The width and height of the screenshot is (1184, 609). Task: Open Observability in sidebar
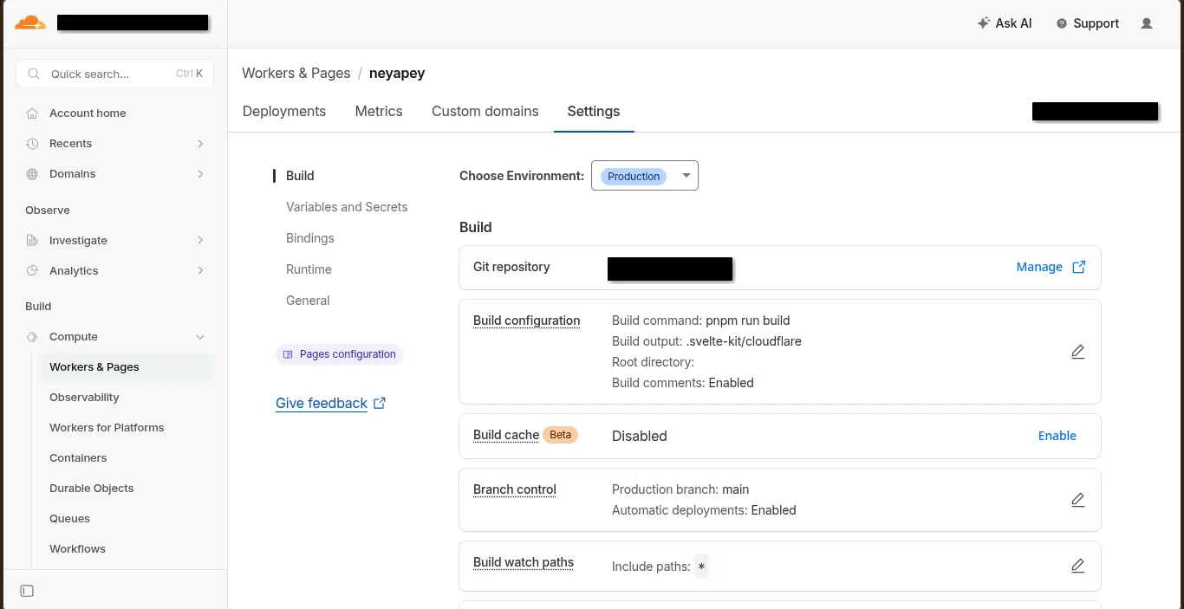84,398
